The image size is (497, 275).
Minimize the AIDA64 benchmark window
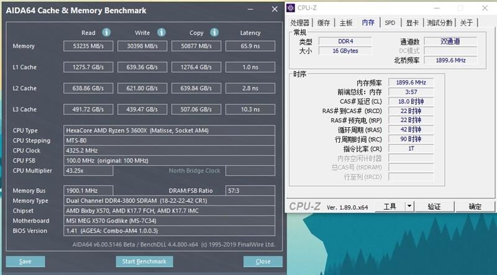pos(250,9)
